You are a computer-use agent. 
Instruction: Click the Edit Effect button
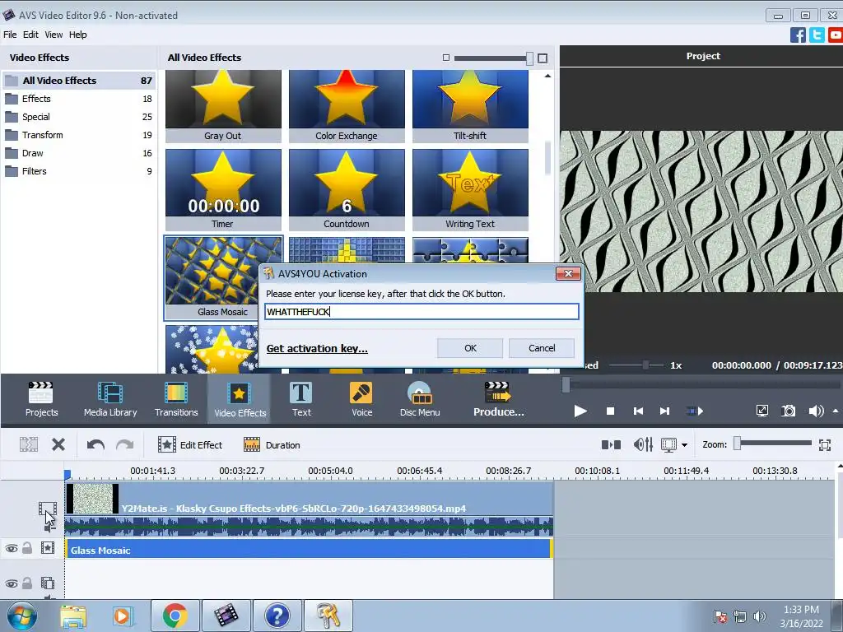click(190, 445)
